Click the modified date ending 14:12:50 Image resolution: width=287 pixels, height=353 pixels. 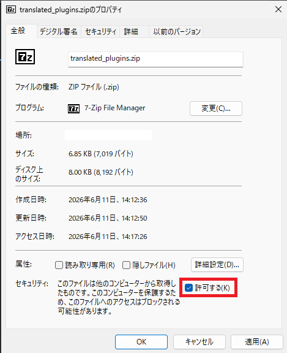point(108,218)
